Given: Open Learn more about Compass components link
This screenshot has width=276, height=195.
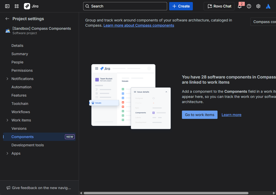Looking at the screenshot, I should click(139, 25).
